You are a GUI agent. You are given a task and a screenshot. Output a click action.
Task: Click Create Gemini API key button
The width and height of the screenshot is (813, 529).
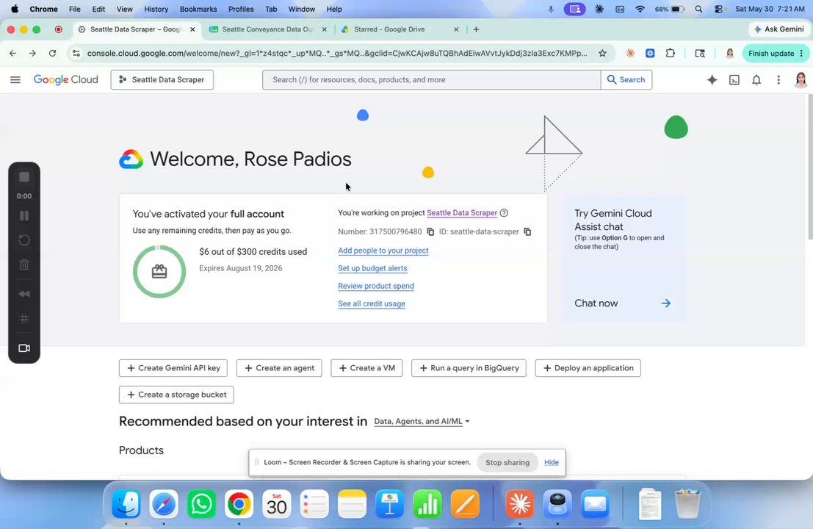(x=173, y=368)
